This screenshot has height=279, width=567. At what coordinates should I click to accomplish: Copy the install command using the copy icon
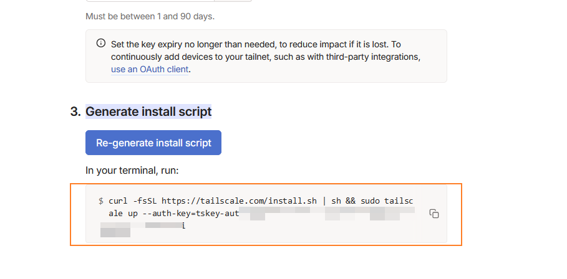[x=434, y=214]
